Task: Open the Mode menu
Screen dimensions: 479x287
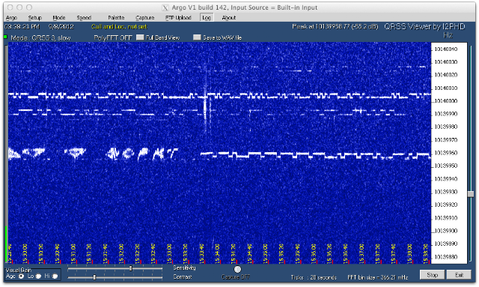Action: coord(59,18)
